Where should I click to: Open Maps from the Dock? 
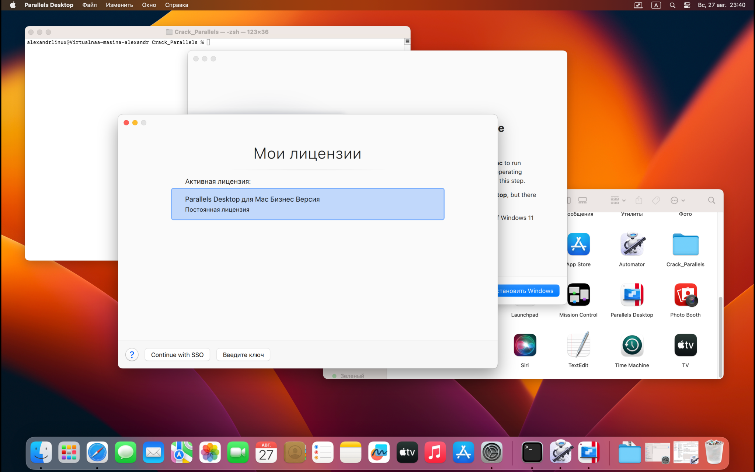pos(182,452)
